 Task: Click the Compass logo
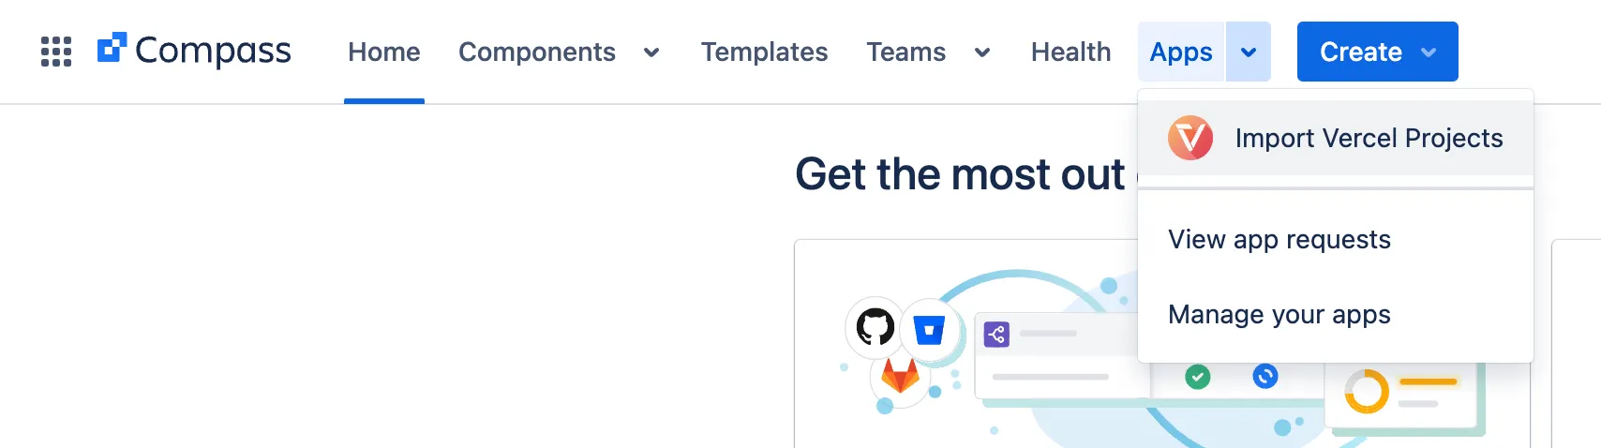[x=195, y=51]
